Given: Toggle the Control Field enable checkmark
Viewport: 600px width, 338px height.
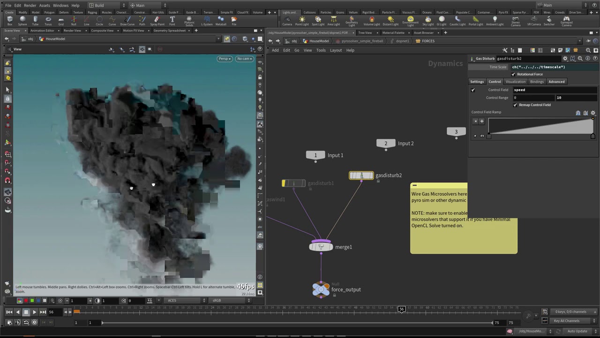Looking at the screenshot, I should point(473,90).
